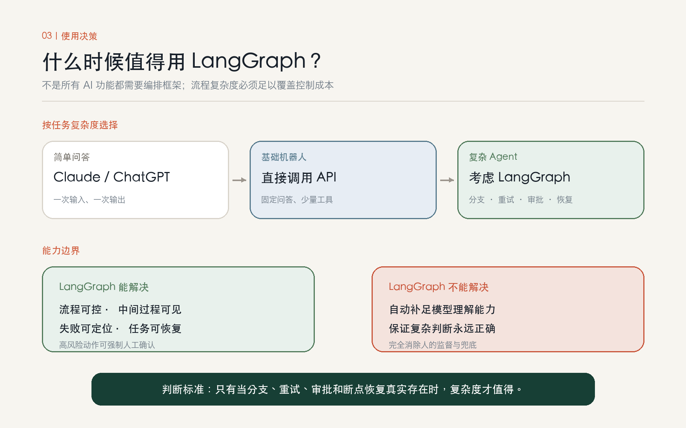Select the heading "能力边界"
686x428 pixels.
(61, 251)
